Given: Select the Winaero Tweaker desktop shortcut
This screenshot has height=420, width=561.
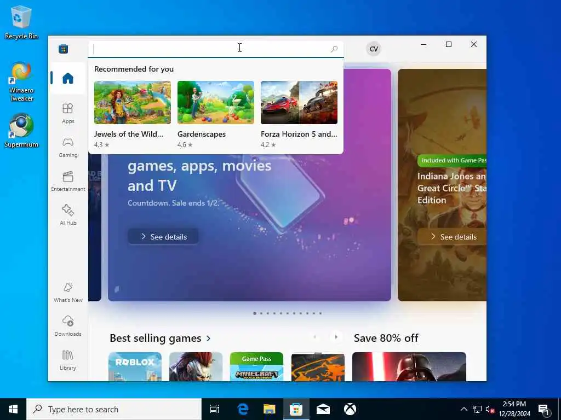Looking at the screenshot, I should pyautogui.click(x=21, y=82).
